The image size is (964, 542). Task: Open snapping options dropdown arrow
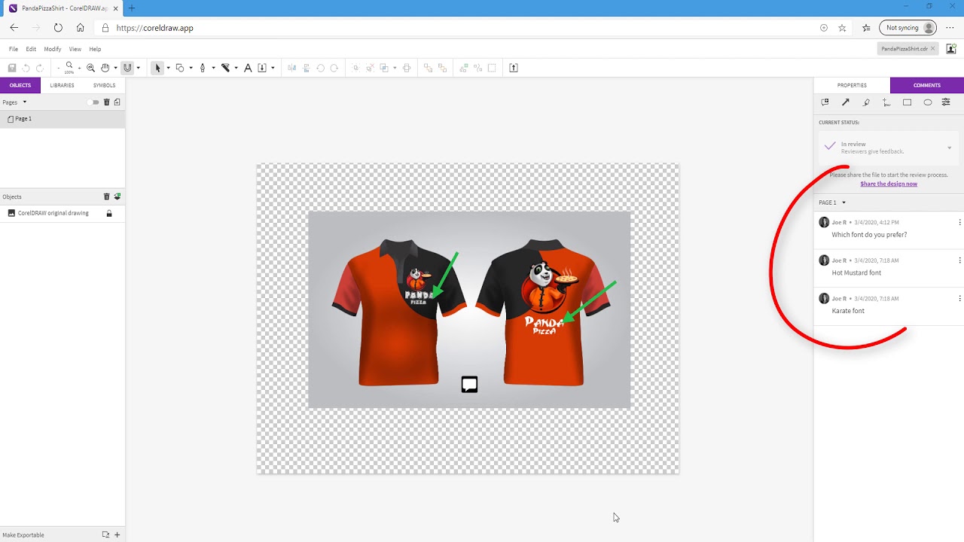click(x=138, y=68)
